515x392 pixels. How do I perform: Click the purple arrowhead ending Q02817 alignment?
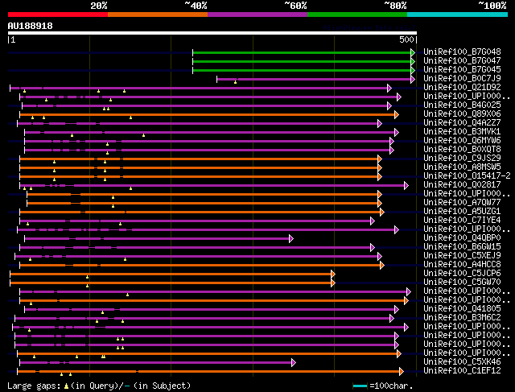[406, 186]
